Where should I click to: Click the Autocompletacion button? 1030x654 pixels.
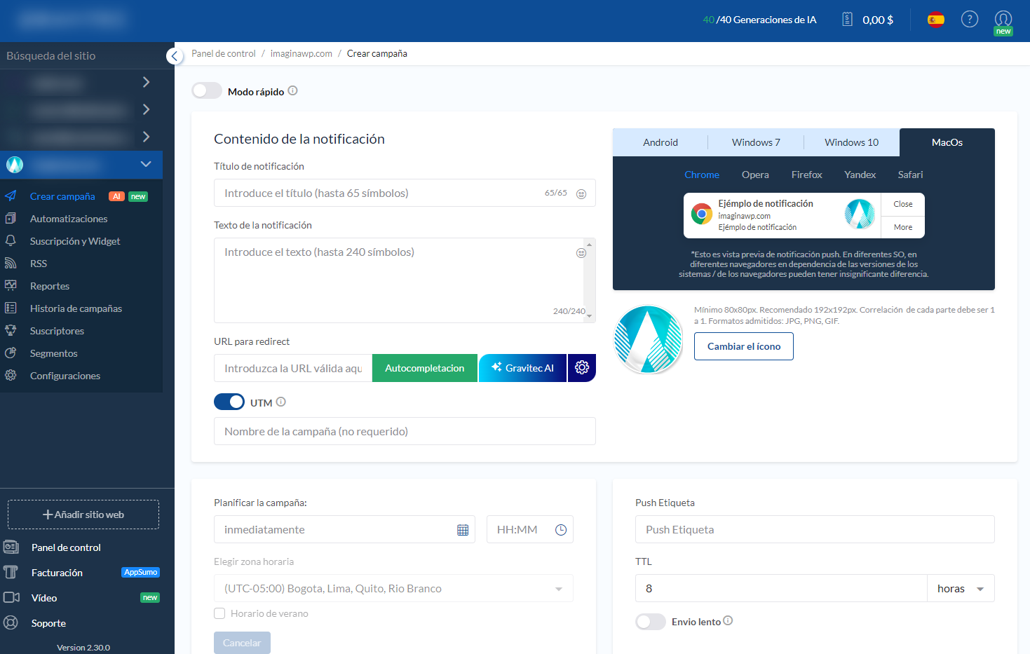click(424, 368)
